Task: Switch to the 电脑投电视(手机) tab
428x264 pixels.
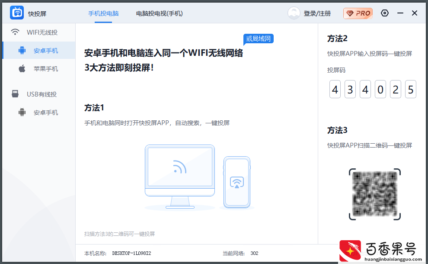Action: (160, 13)
